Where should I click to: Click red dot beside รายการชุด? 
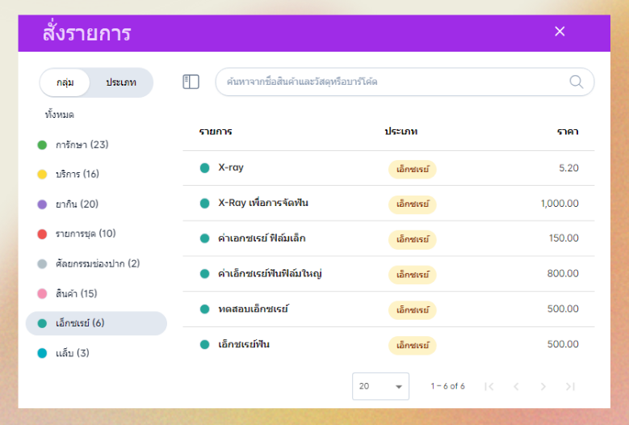[42, 234]
